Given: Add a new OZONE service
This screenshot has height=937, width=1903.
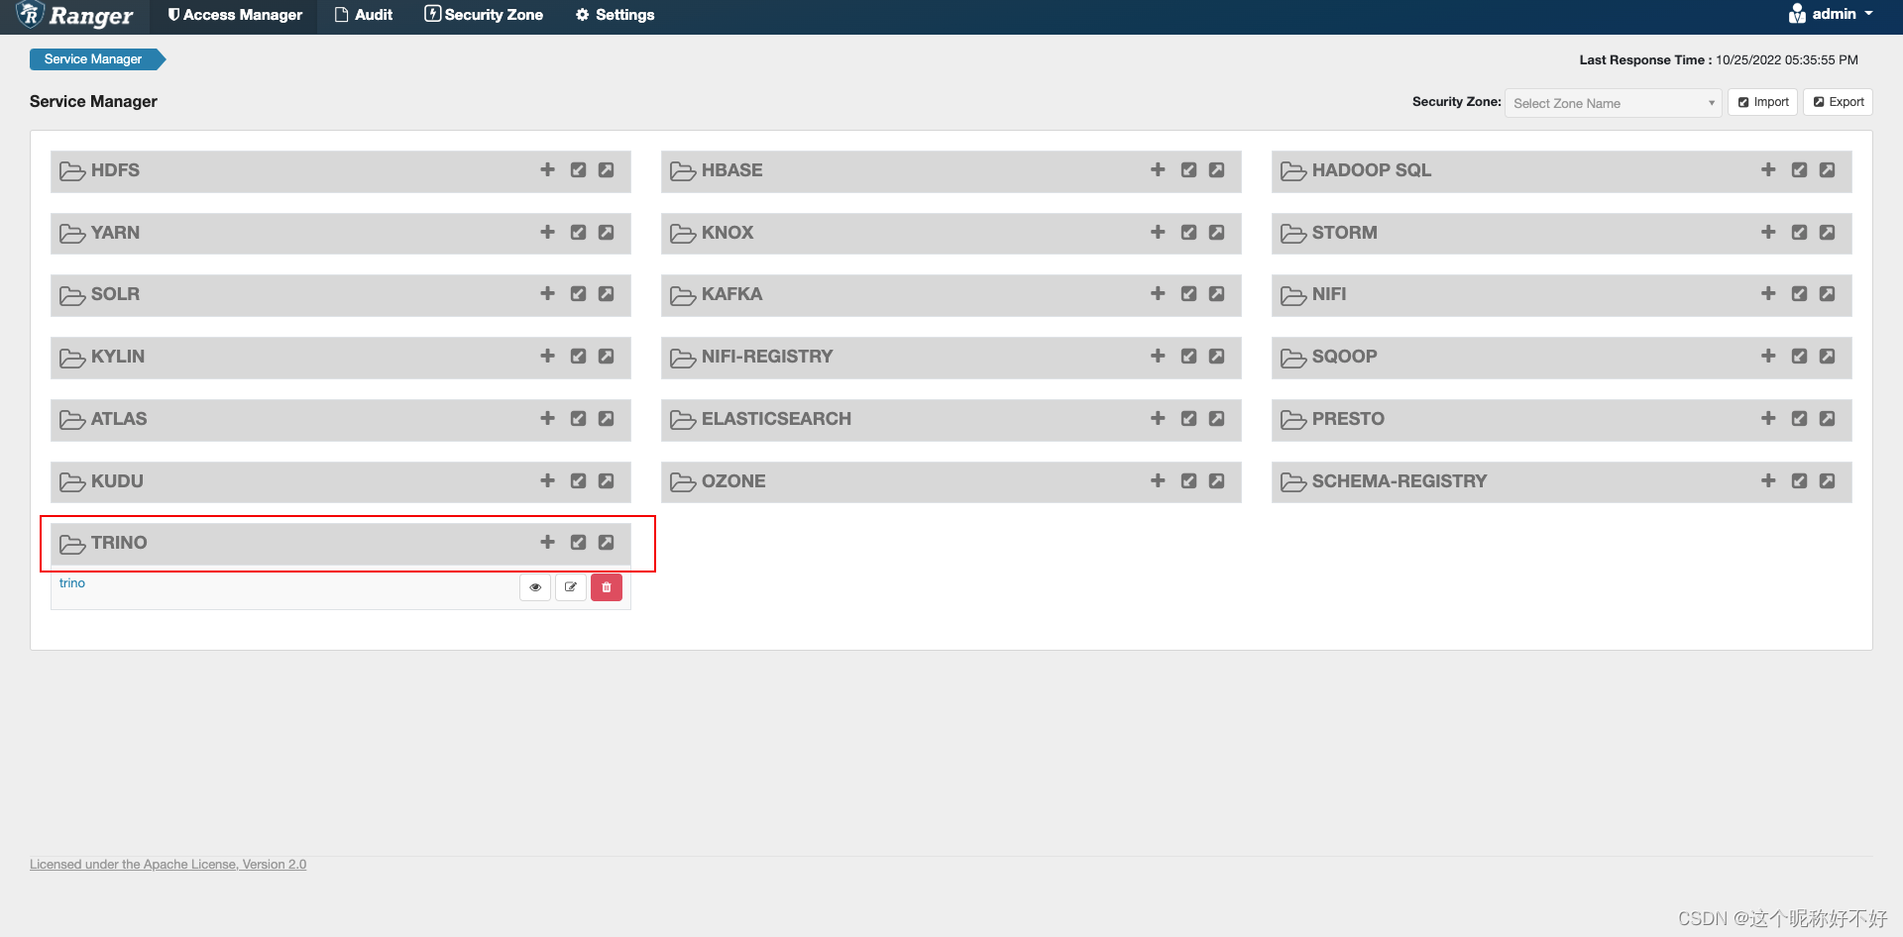Looking at the screenshot, I should [1158, 480].
